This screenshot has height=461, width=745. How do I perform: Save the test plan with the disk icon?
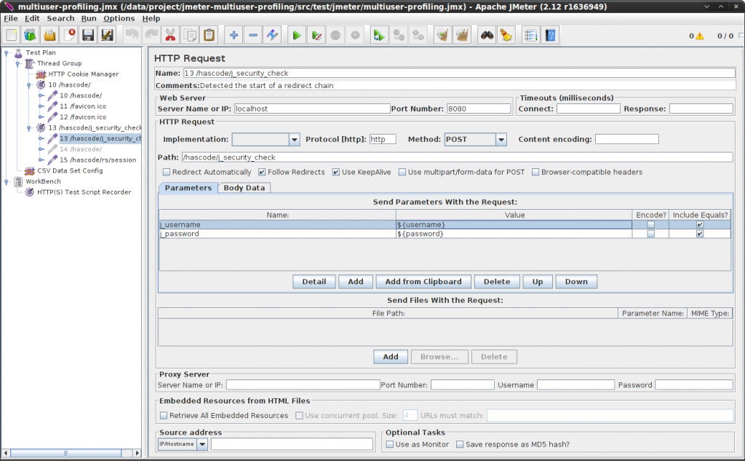(87, 34)
